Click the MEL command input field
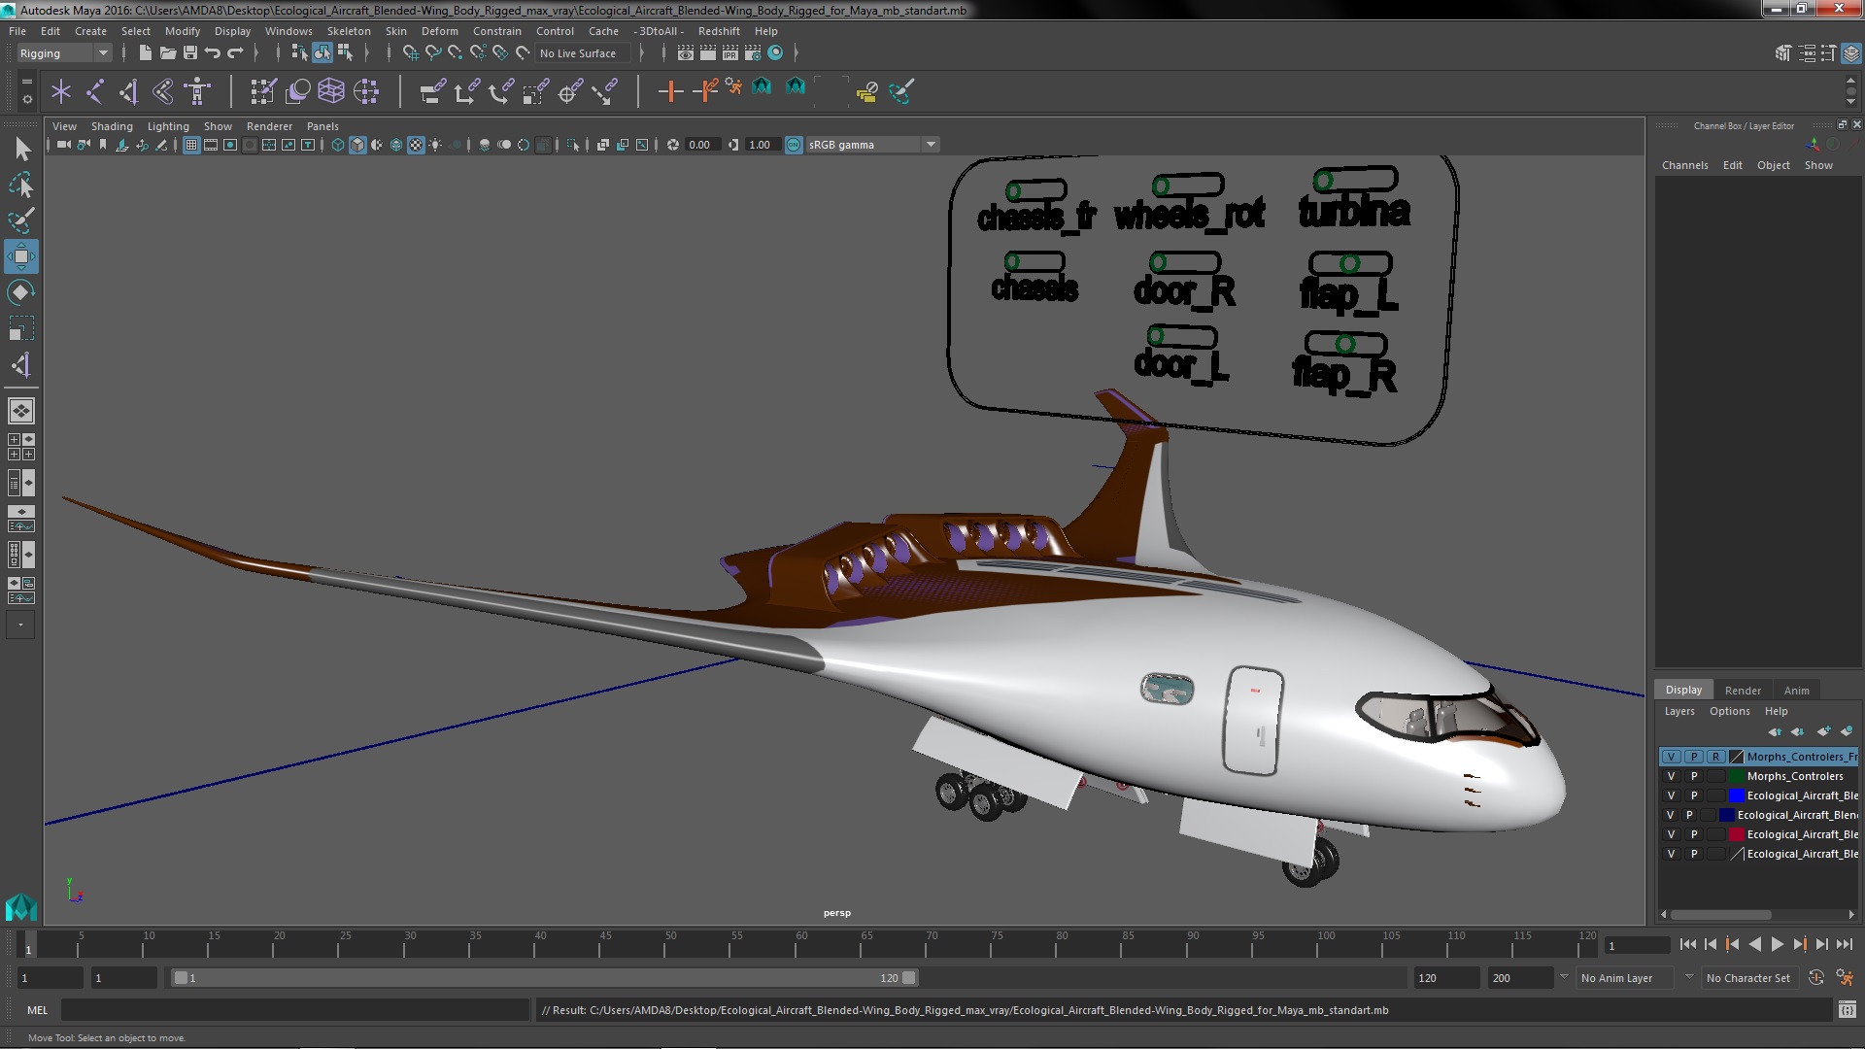 click(x=295, y=1010)
